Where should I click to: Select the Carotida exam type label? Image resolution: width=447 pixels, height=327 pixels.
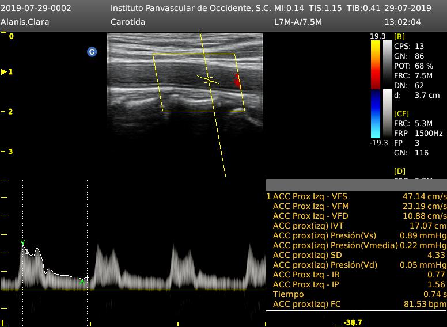pos(128,22)
